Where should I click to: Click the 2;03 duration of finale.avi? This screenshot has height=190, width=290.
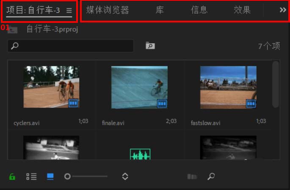[x=171, y=121]
